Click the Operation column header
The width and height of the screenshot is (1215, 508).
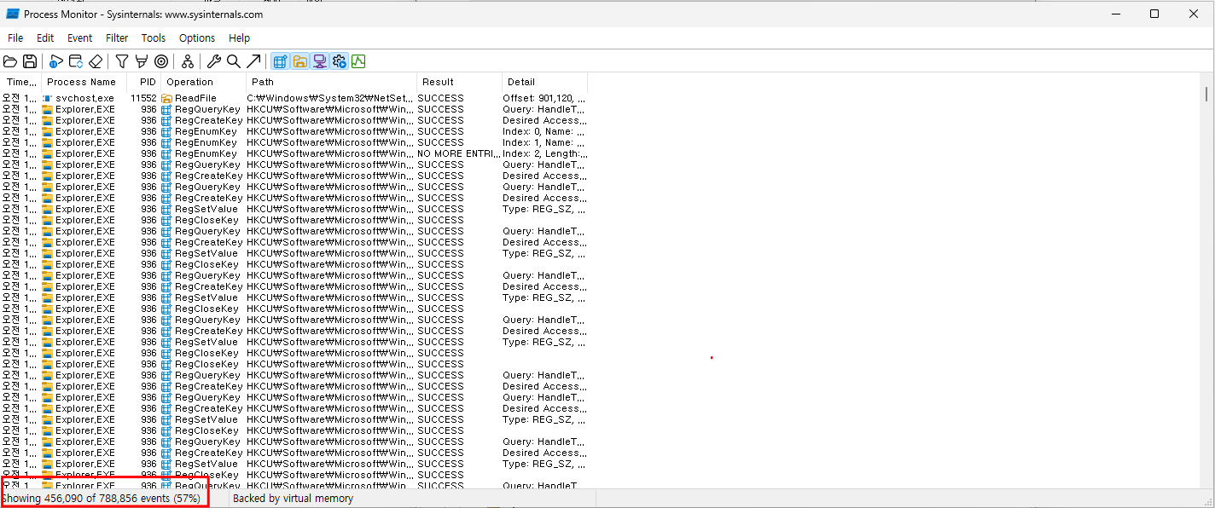203,82
